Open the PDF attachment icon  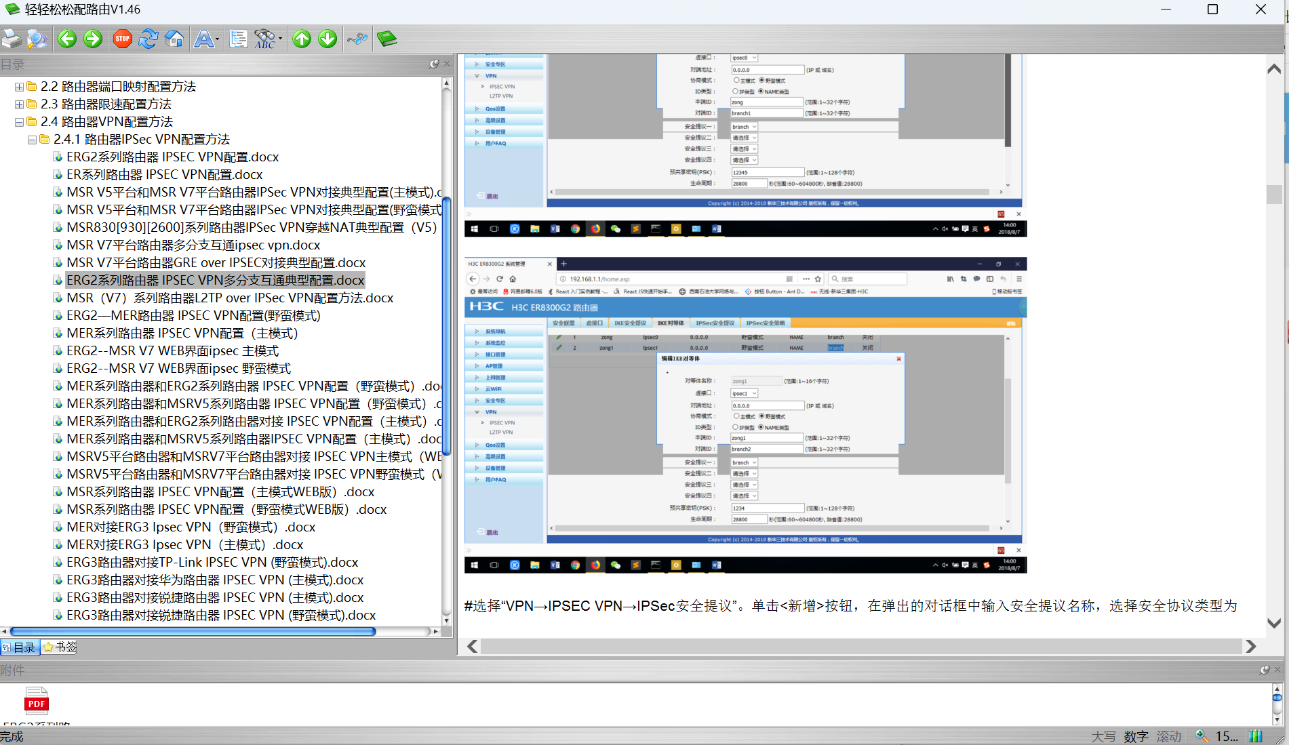pos(37,702)
